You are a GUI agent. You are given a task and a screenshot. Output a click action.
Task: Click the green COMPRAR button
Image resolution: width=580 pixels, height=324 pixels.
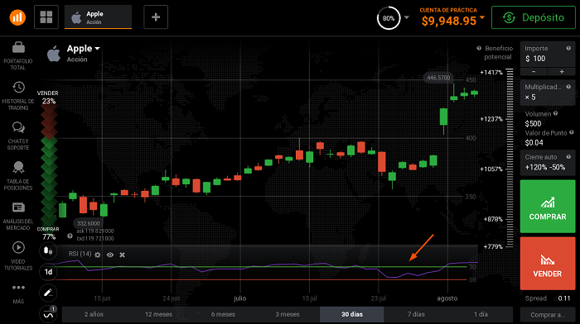click(x=548, y=207)
